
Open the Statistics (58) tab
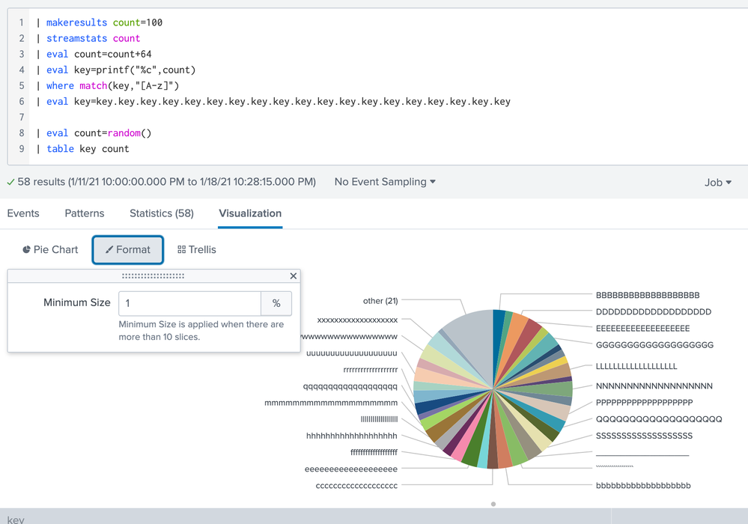click(x=162, y=213)
